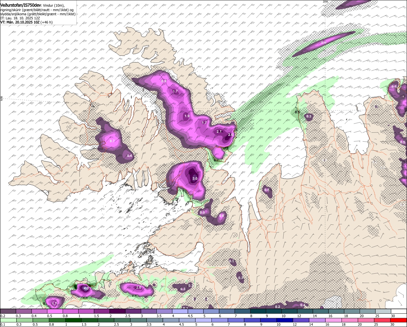Click the 0.2 label under the snow legend row
The width and height of the screenshot is (407, 327).
(x=3, y=316)
